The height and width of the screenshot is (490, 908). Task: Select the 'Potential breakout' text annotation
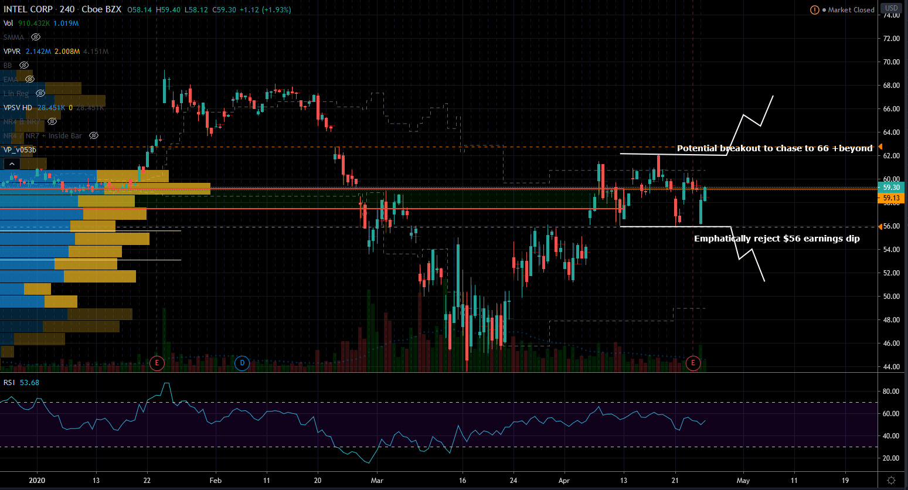(x=774, y=148)
